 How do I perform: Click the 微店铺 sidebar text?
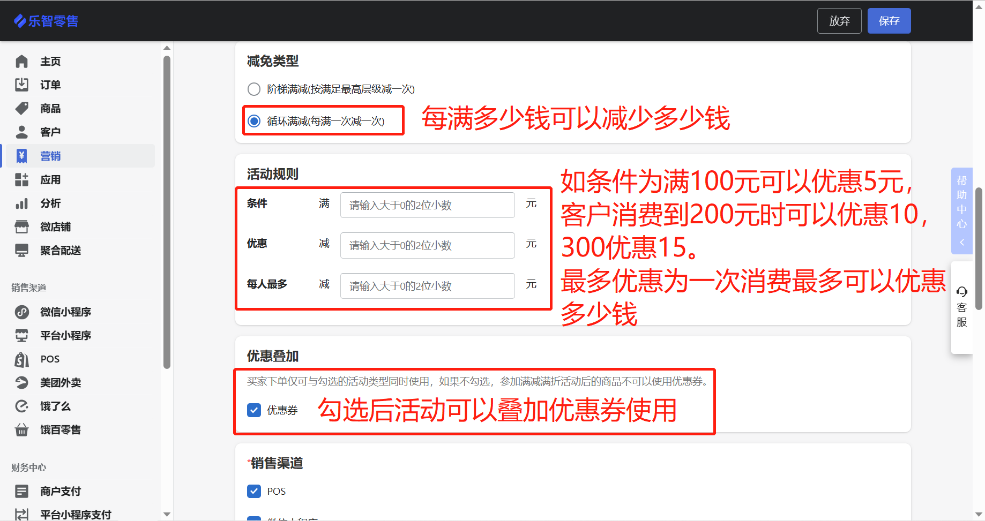[x=56, y=227]
